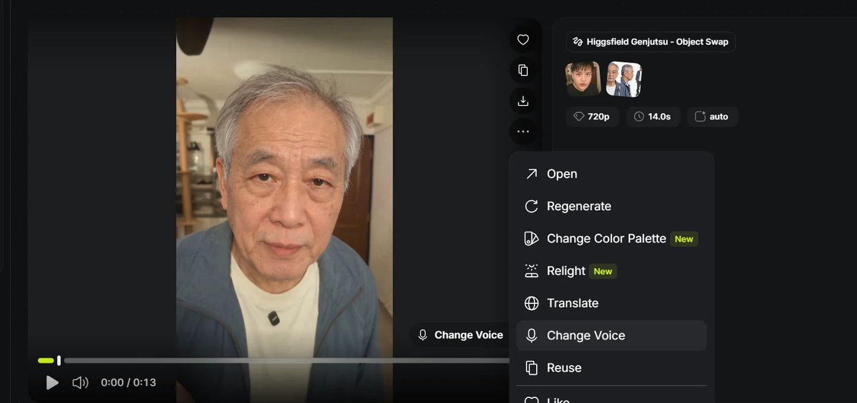Choose Relight from the menu
Viewport: 857px width, 403px height.
(612, 271)
